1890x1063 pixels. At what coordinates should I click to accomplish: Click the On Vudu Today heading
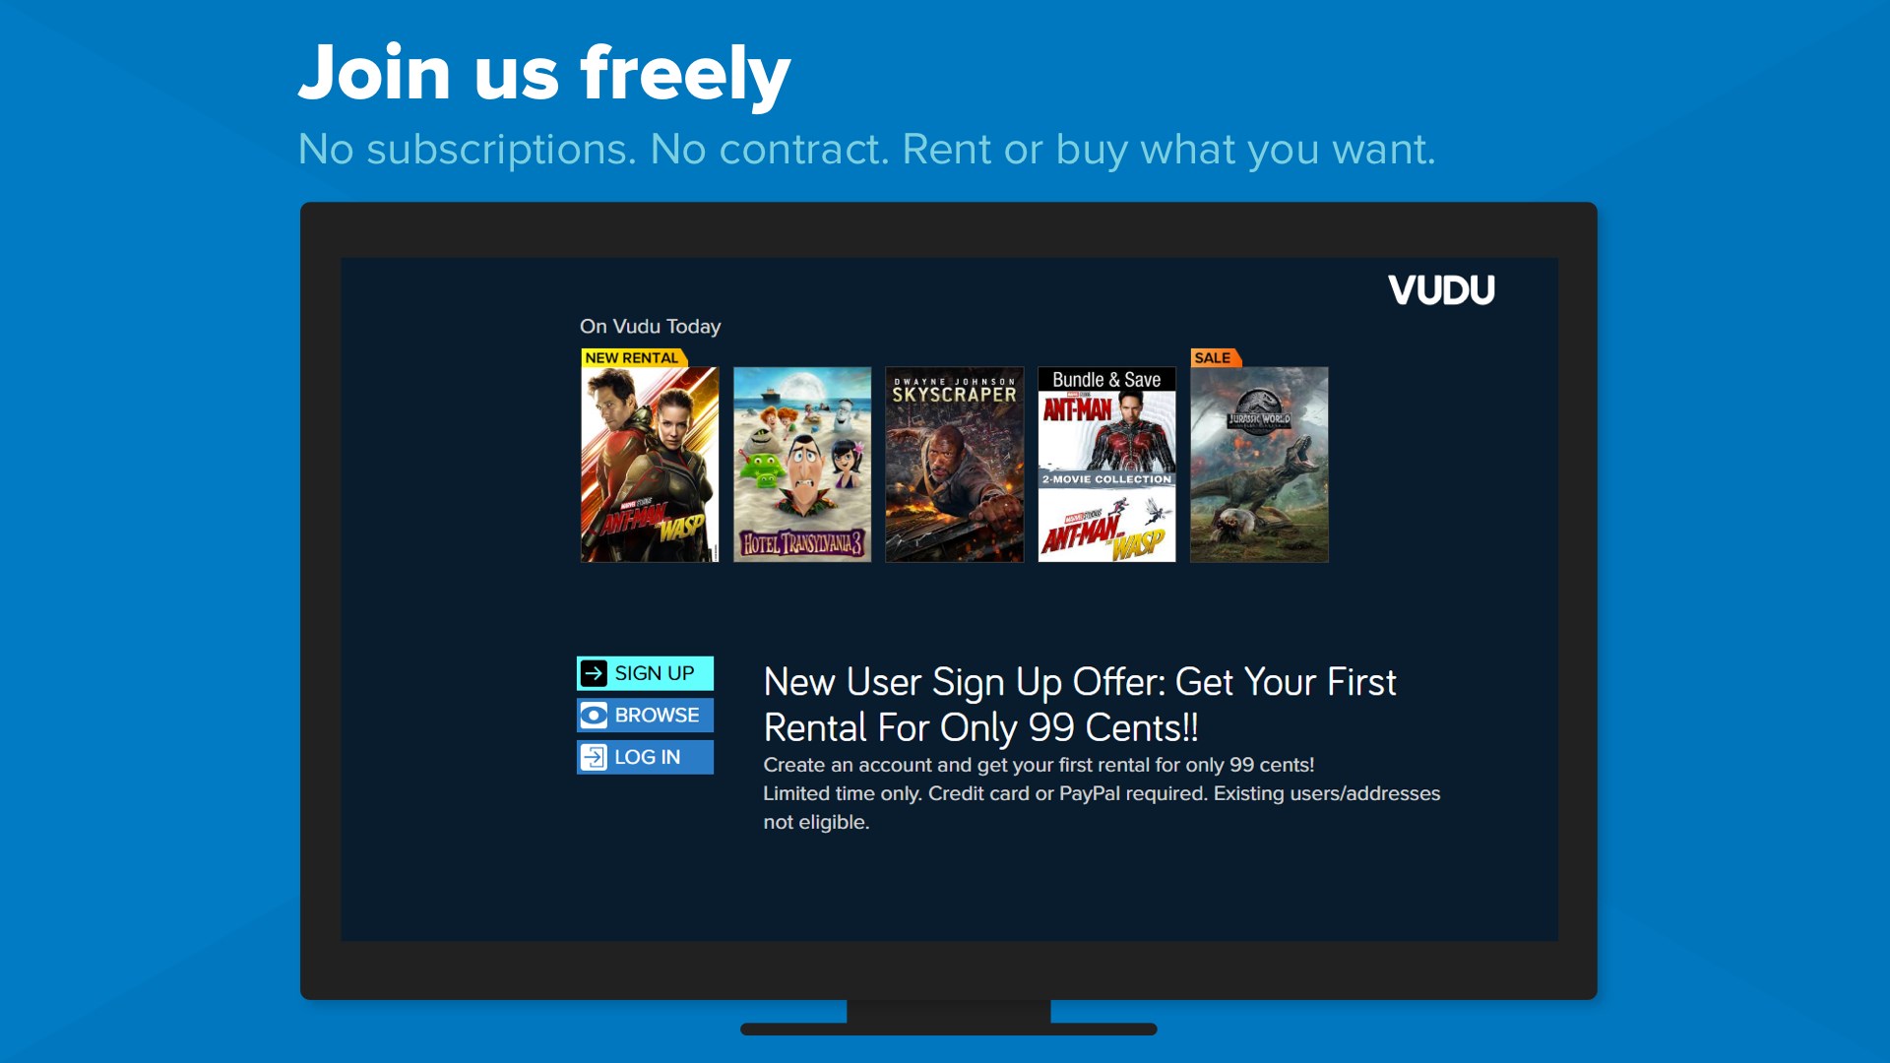pyautogui.click(x=650, y=326)
